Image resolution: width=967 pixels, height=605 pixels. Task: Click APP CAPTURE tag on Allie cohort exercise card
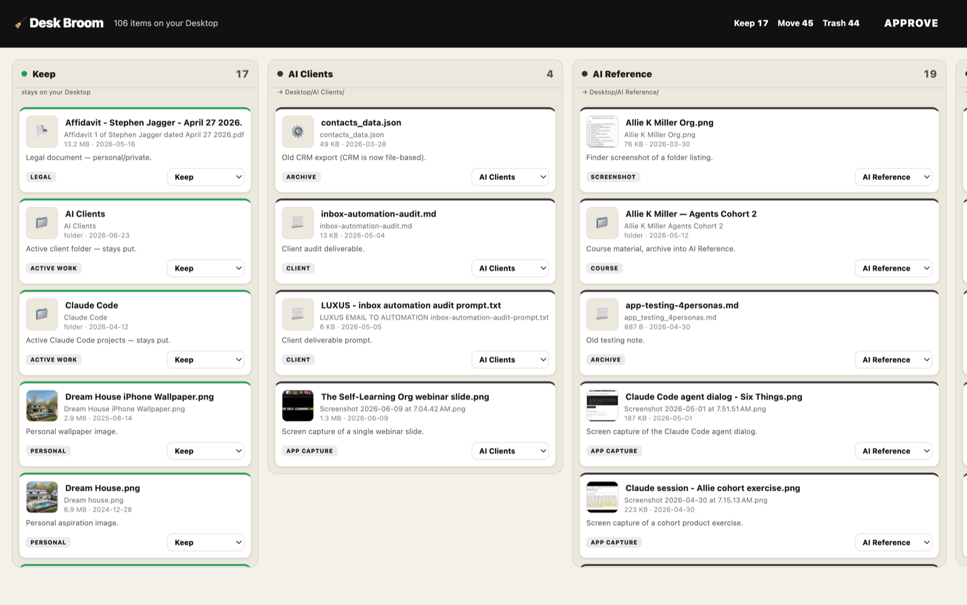614,542
